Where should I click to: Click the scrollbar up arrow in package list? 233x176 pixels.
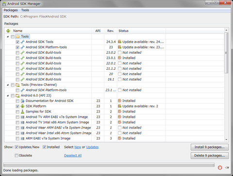coord(226,30)
